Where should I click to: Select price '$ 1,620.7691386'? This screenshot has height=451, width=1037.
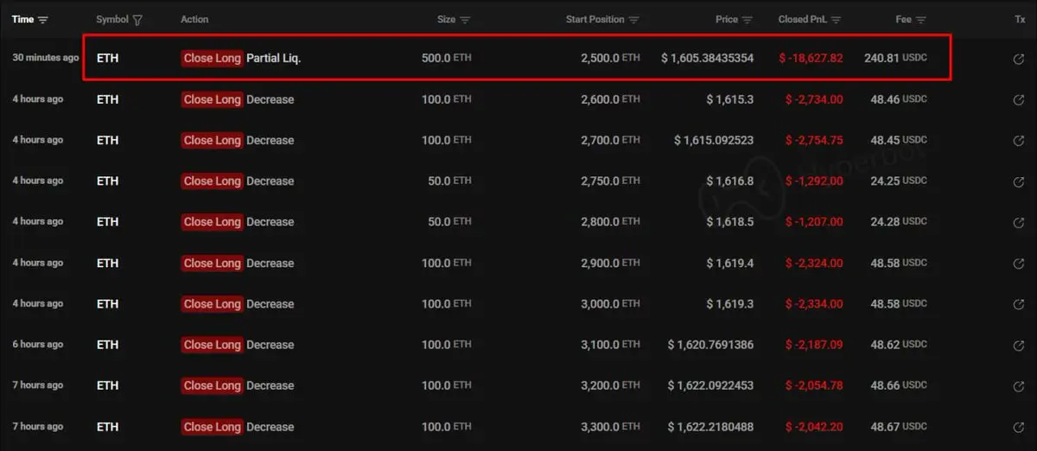point(710,345)
